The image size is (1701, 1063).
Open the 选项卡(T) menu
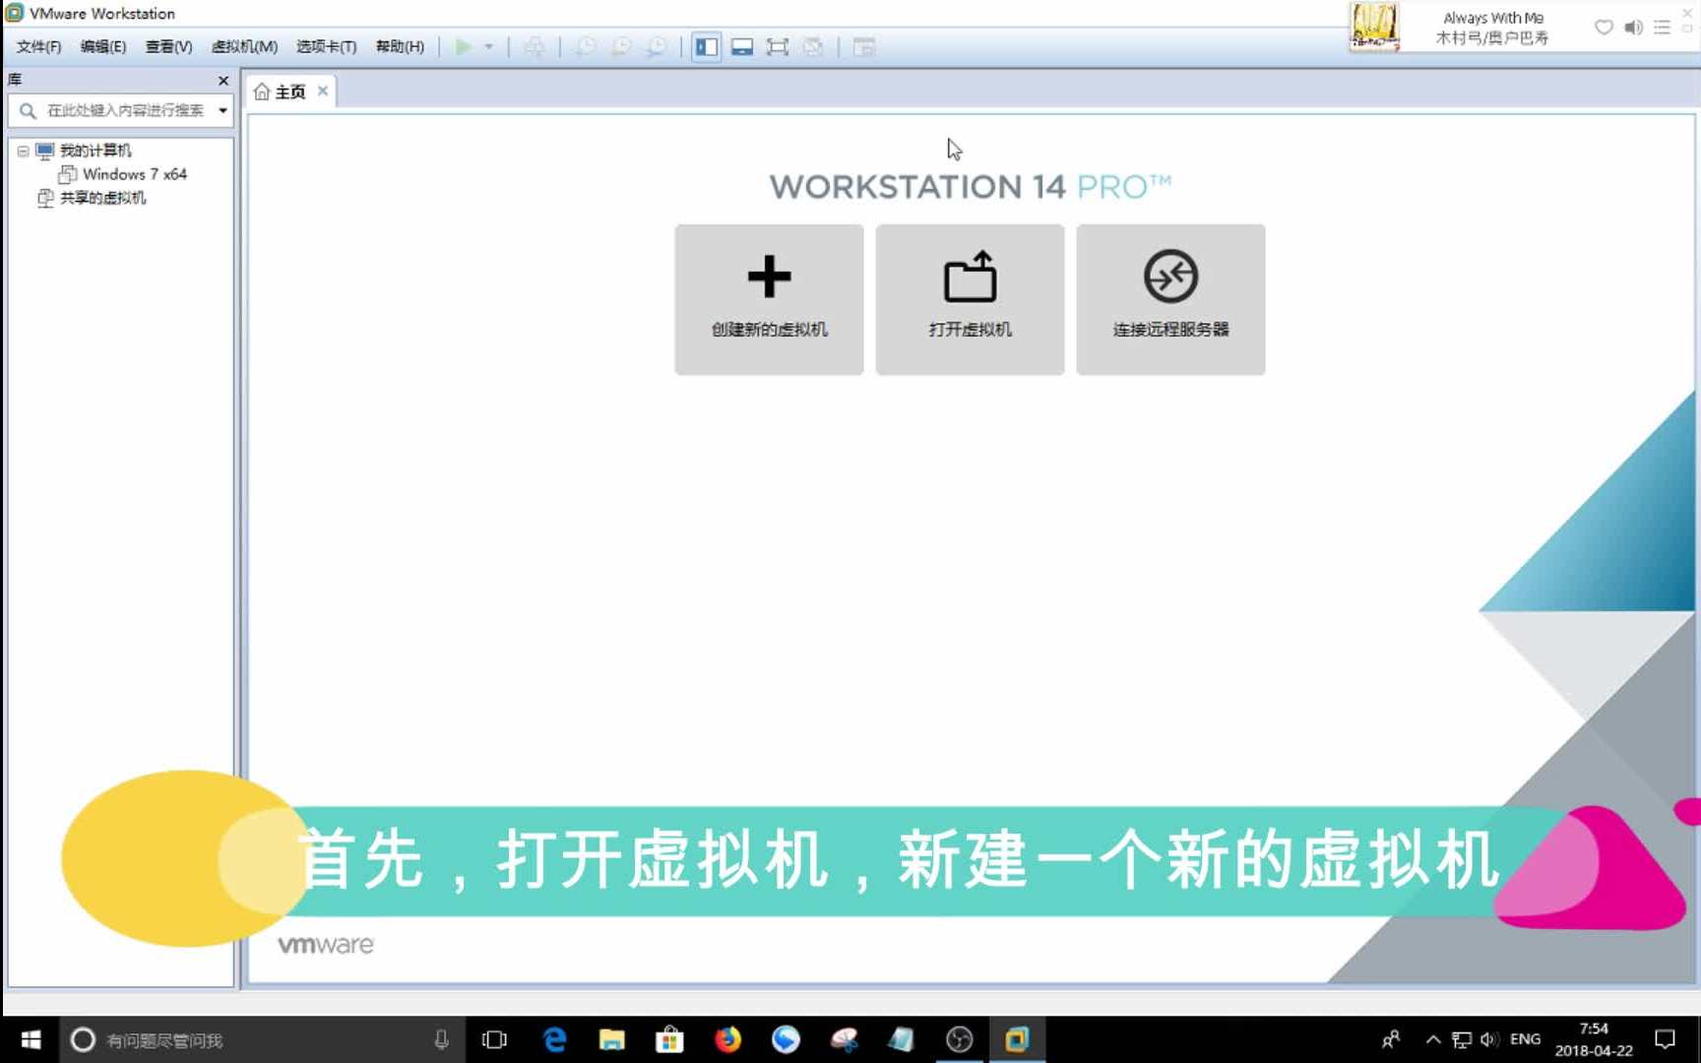tap(326, 47)
